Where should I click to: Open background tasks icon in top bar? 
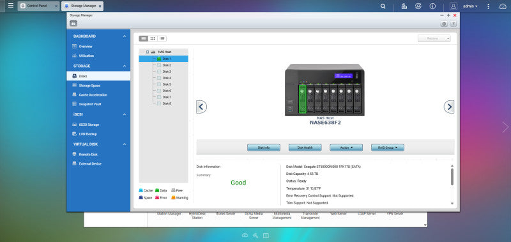404,6
